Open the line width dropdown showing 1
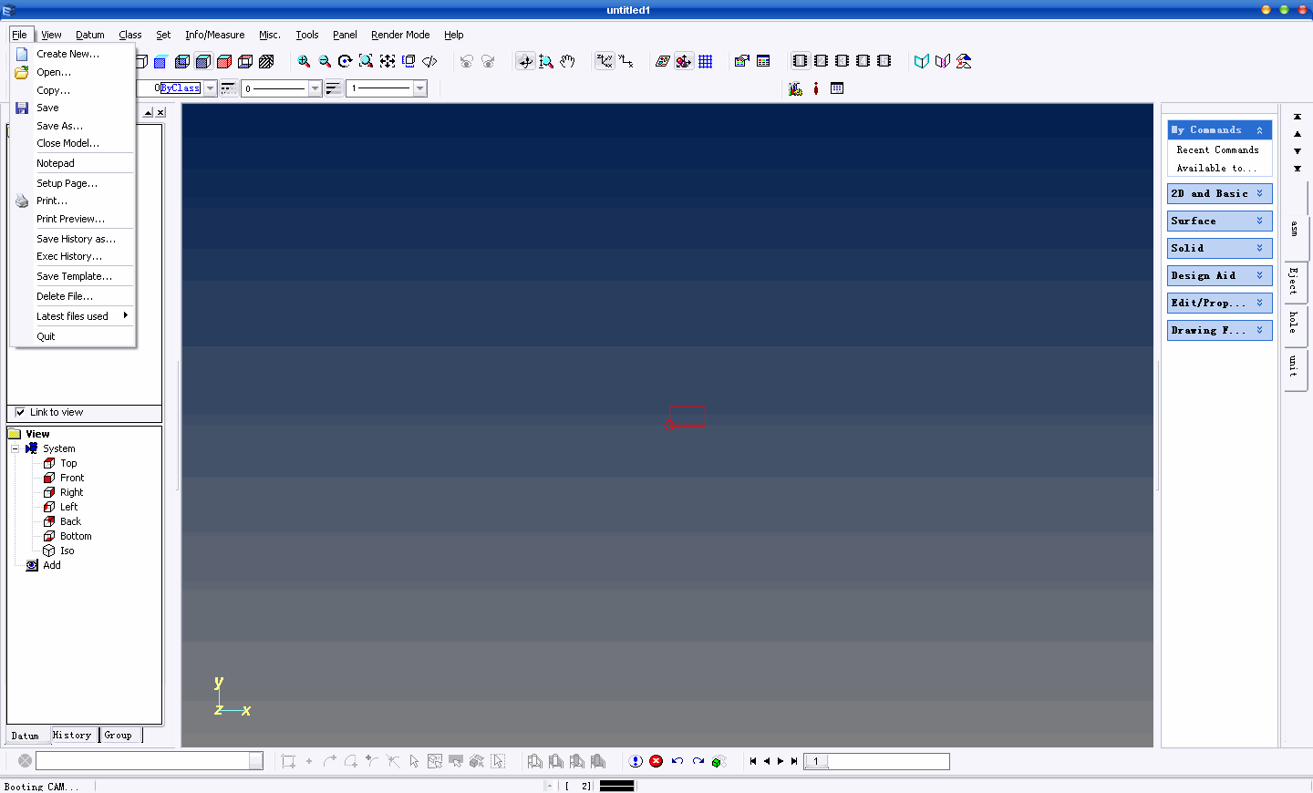This screenshot has width=1313, height=793. (x=420, y=88)
